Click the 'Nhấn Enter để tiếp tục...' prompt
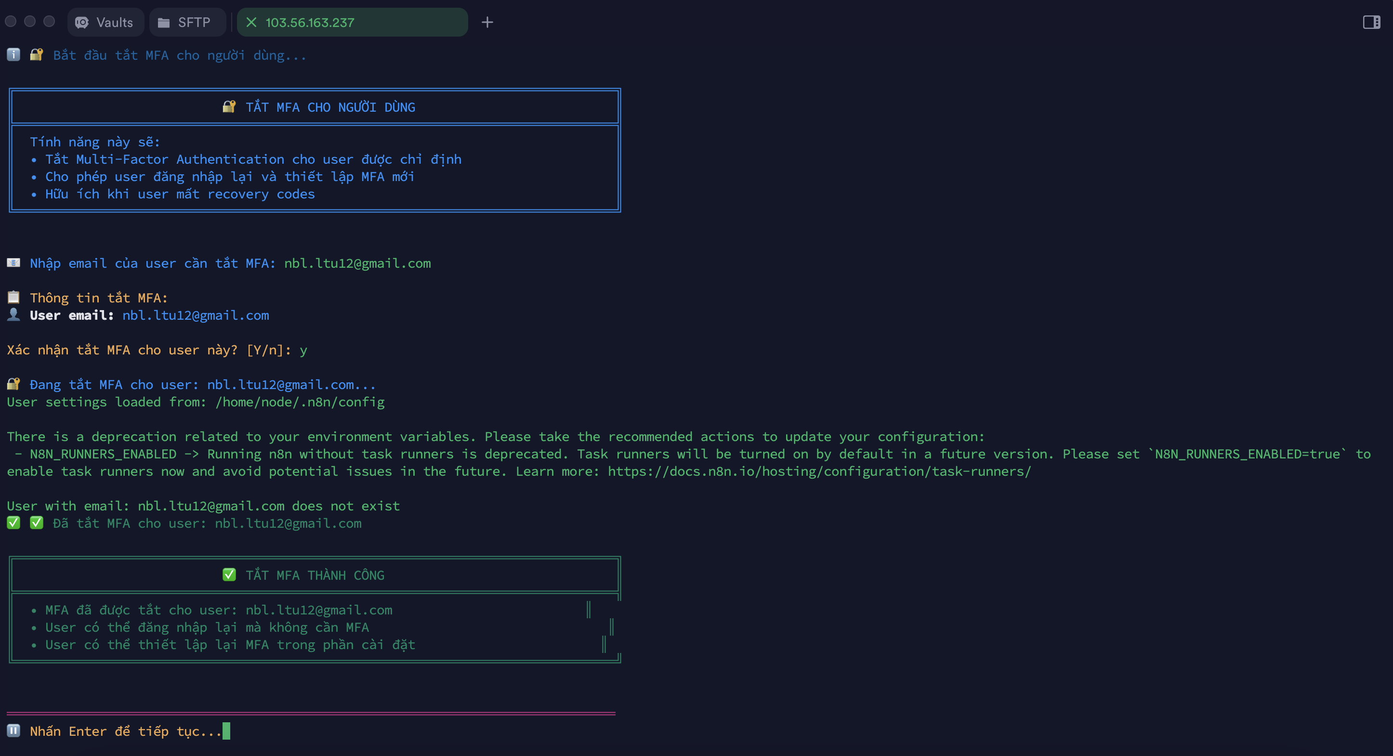Screen dimensions: 1393x756 click(x=125, y=731)
